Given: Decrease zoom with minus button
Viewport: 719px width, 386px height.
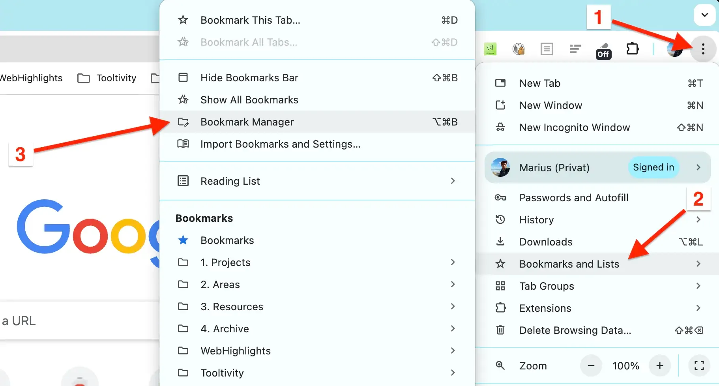Looking at the screenshot, I should coord(591,365).
